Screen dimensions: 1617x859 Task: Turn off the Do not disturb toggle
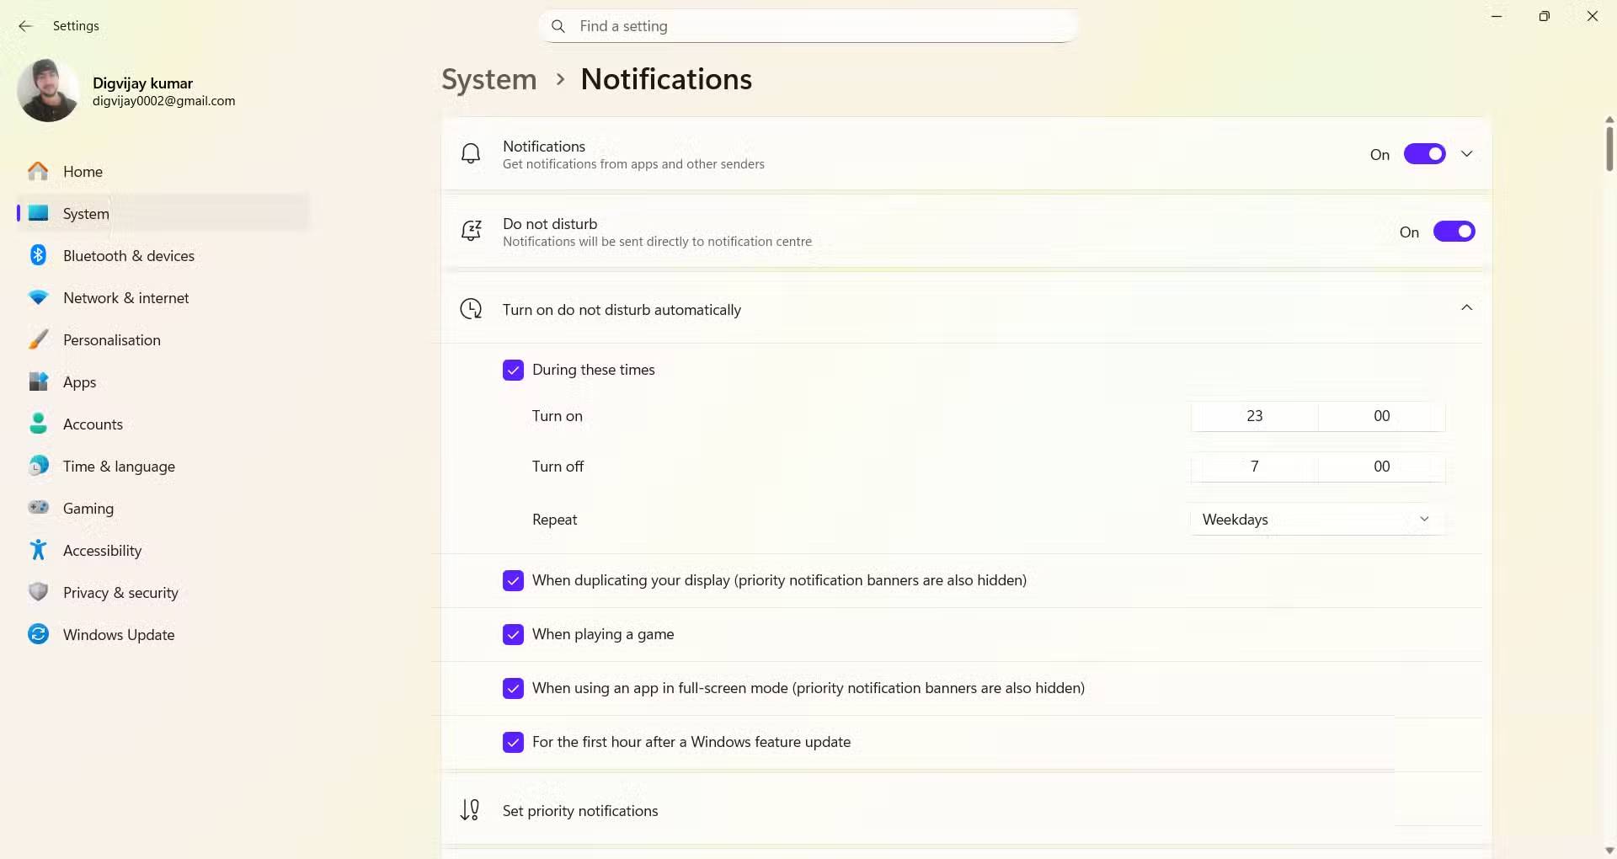coord(1454,232)
